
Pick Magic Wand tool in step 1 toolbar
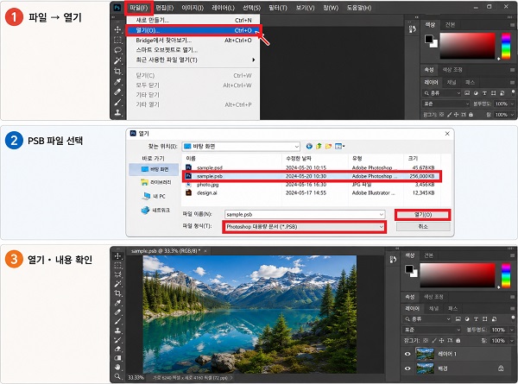(117, 60)
